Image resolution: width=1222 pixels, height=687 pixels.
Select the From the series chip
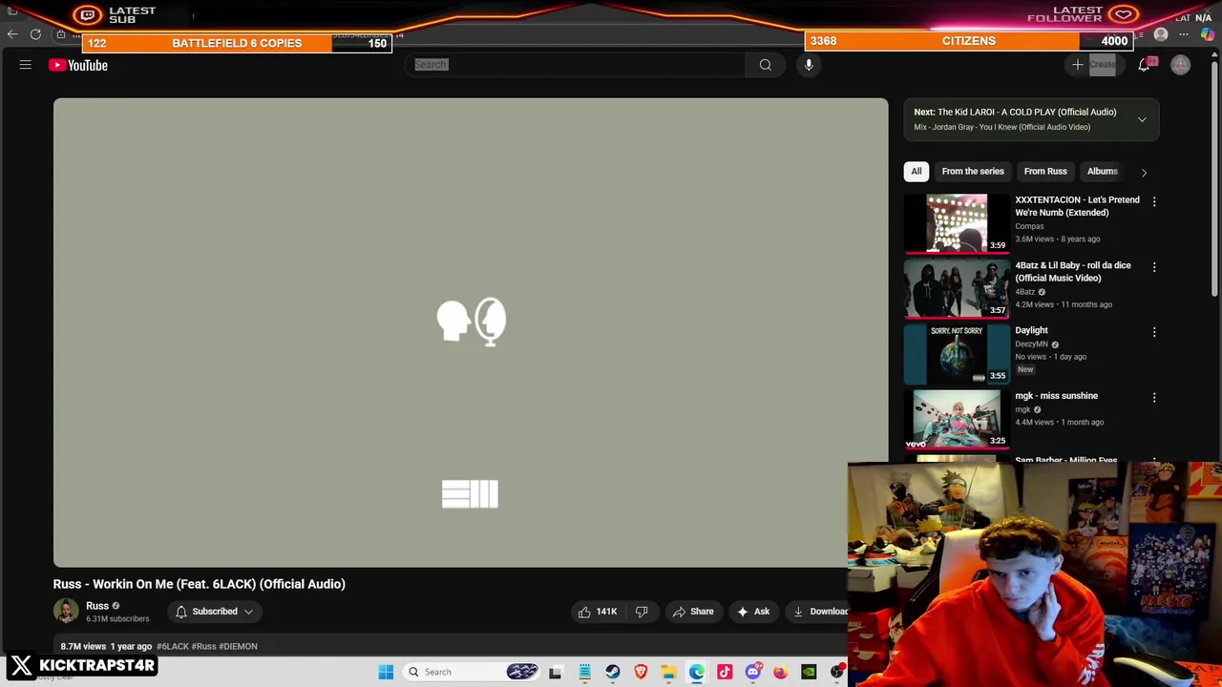[x=973, y=171]
